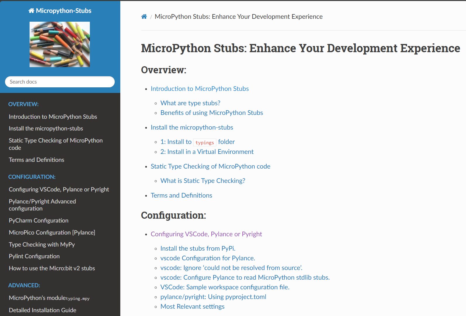This screenshot has width=466, height=316.
Task: Focus the Search docs field
Action: [x=60, y=82]
